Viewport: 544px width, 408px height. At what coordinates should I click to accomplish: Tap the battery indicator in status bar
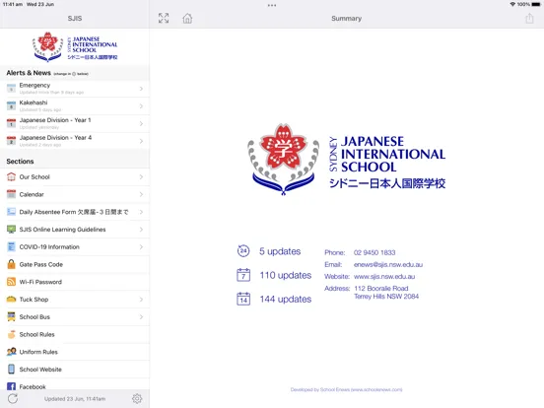[x=536, y=4]
